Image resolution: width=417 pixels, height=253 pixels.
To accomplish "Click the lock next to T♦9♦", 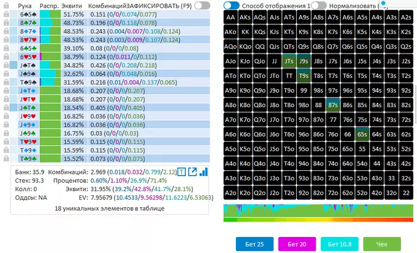I will pyautogui.click(x=6, y=151).
